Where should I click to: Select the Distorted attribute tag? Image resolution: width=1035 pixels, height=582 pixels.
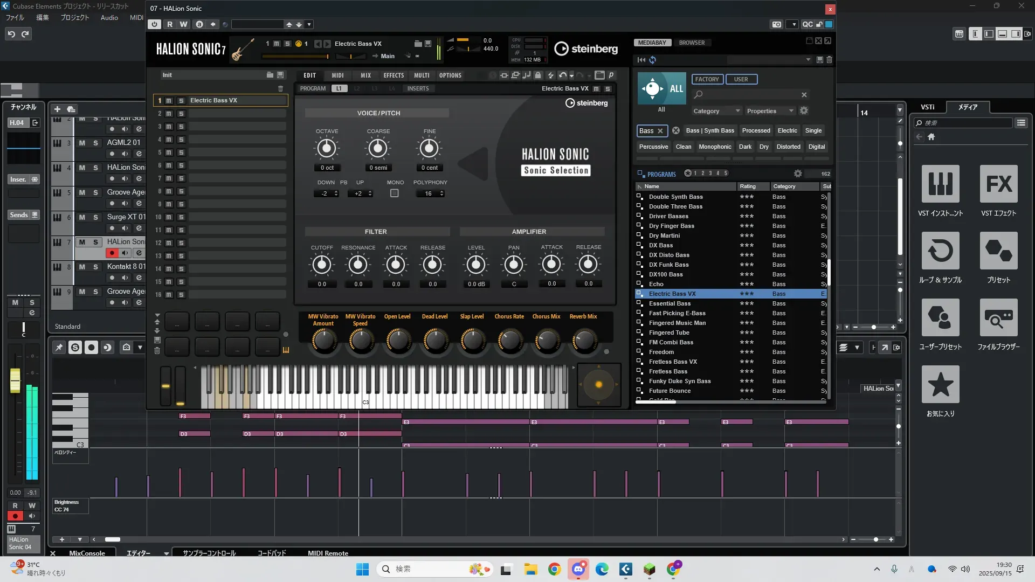(788, 147)
